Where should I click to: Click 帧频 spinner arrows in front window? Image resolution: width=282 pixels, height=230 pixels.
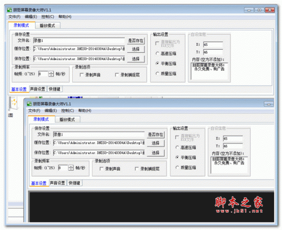[x=71, y=168]
